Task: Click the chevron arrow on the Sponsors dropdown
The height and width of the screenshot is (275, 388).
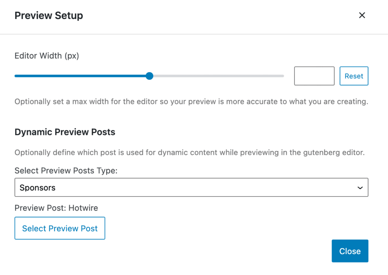Action: (360, 188)
